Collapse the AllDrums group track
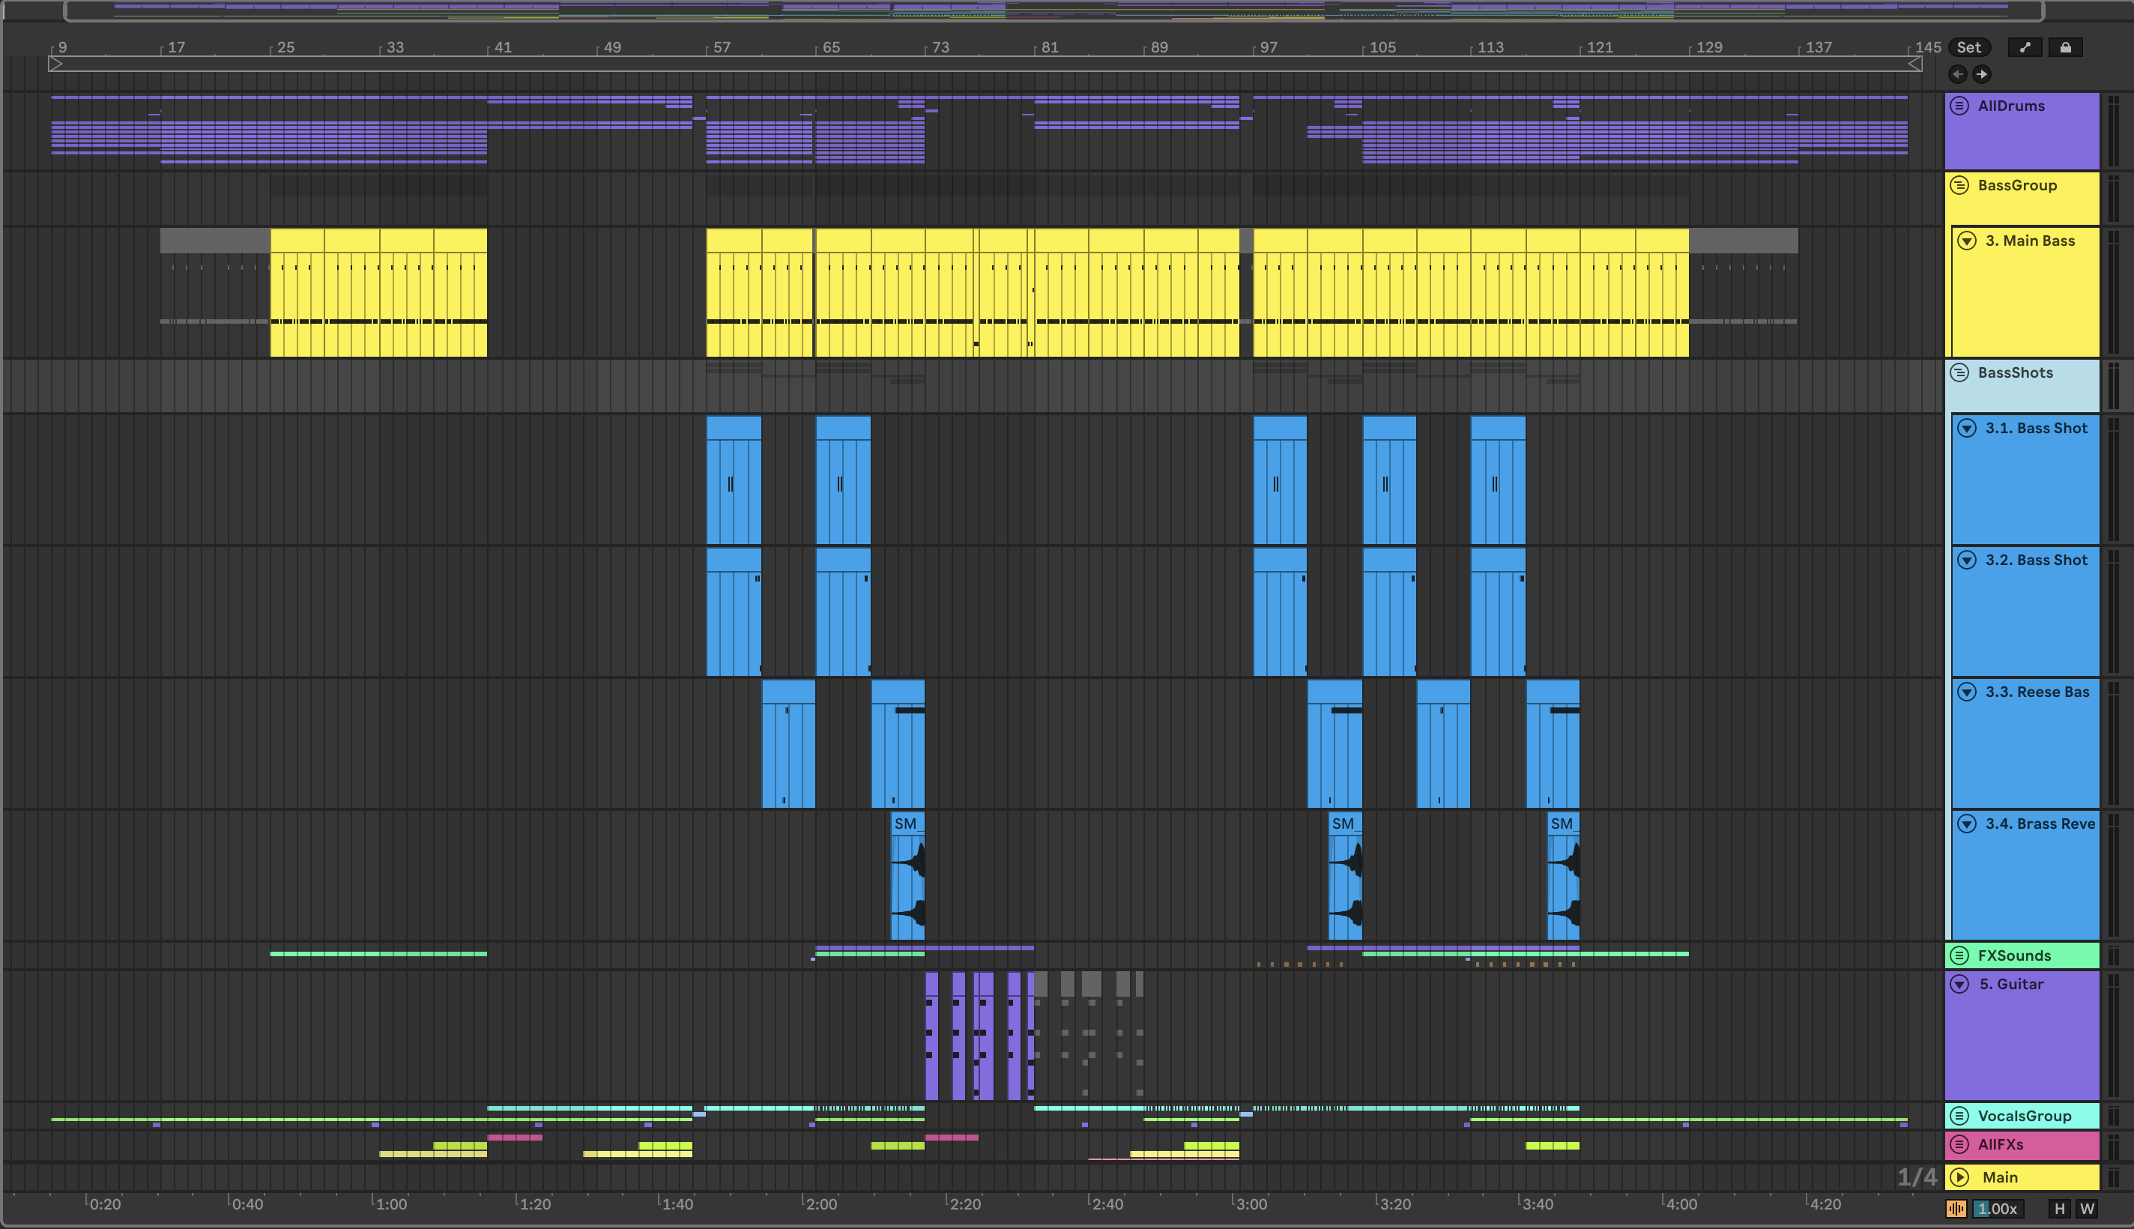Image resolution: width=2134 pixels, height=1229 pixels. click(x=1959, y=106)
